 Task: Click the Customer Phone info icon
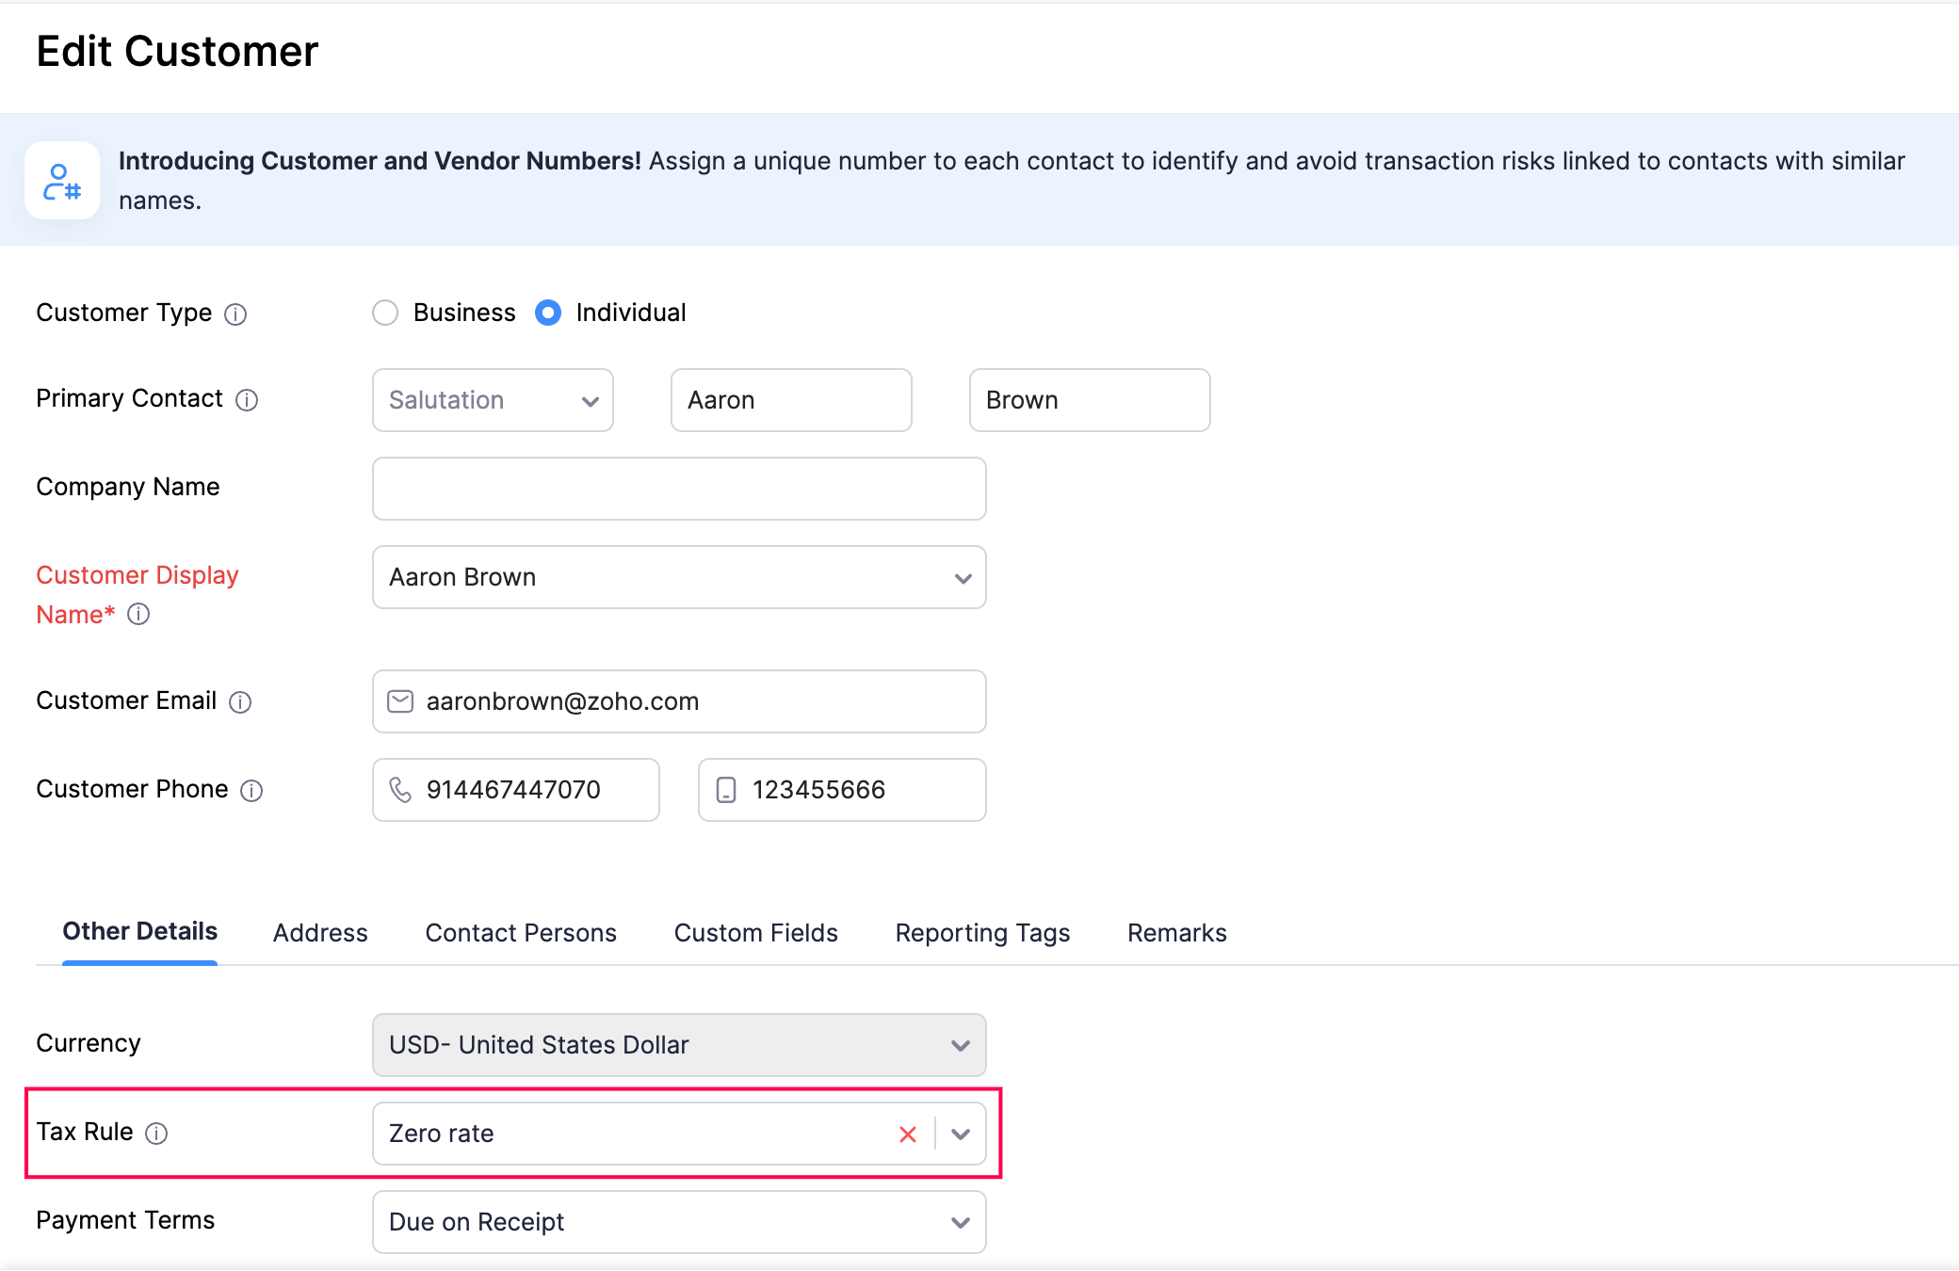click(x=252, y=791)
